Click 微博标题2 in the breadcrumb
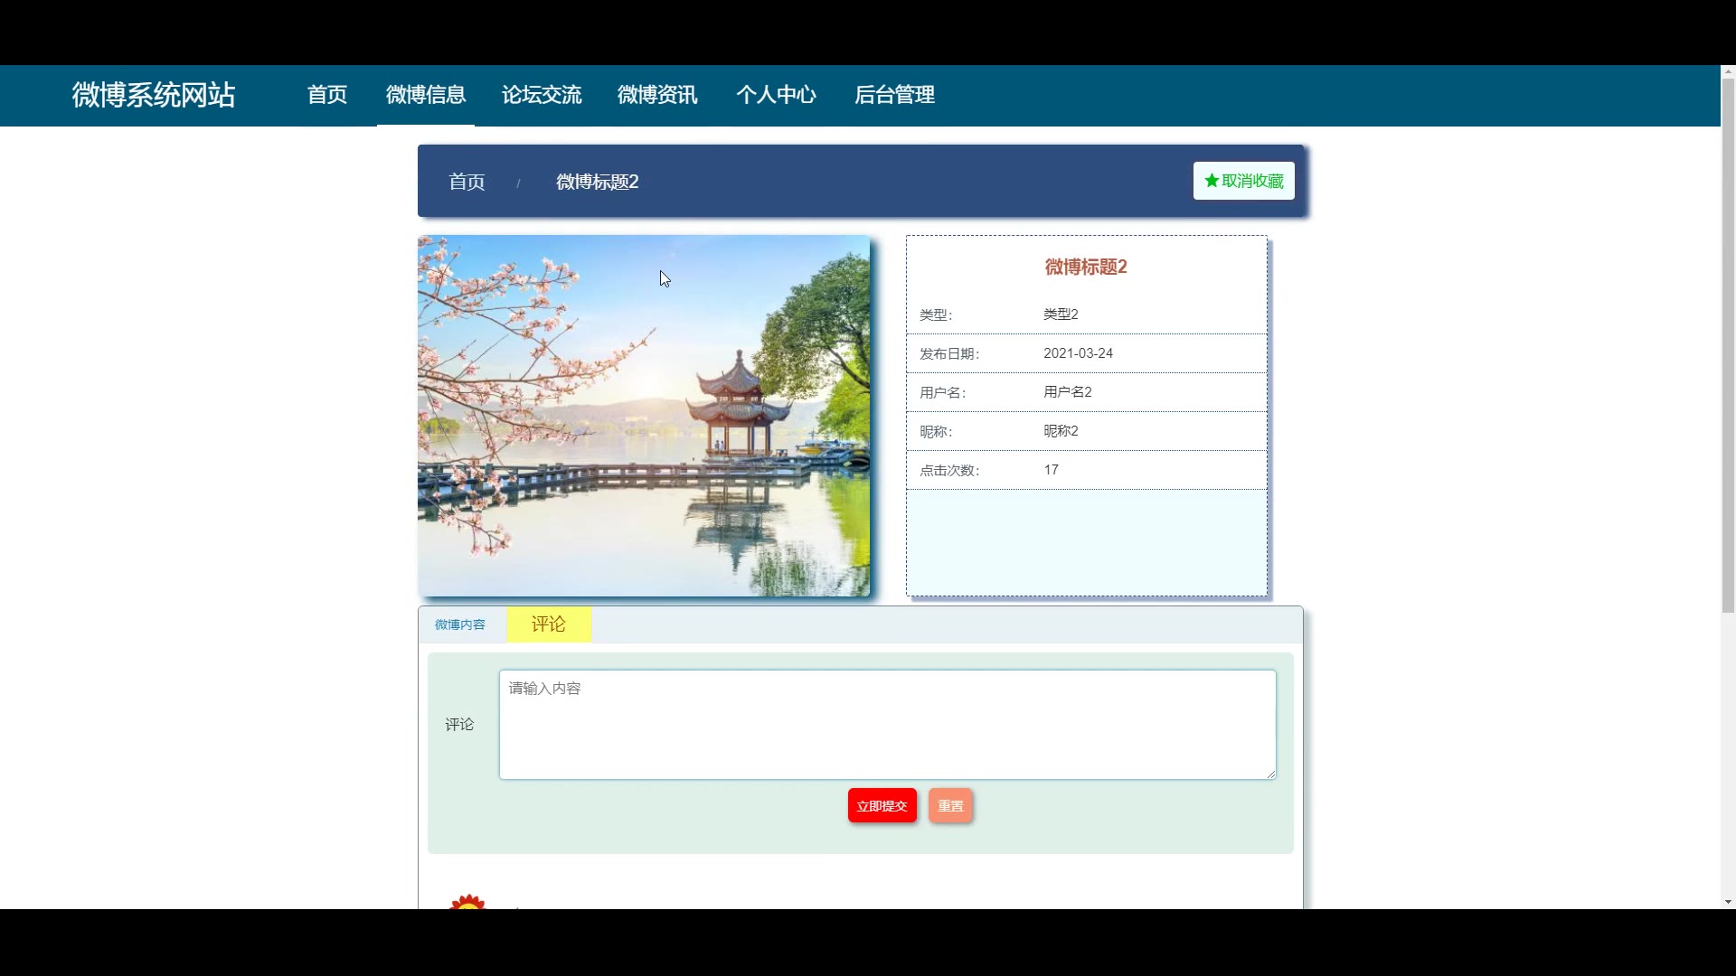The height and width of the screenshot is (976, 1736). tap(597, 182)
